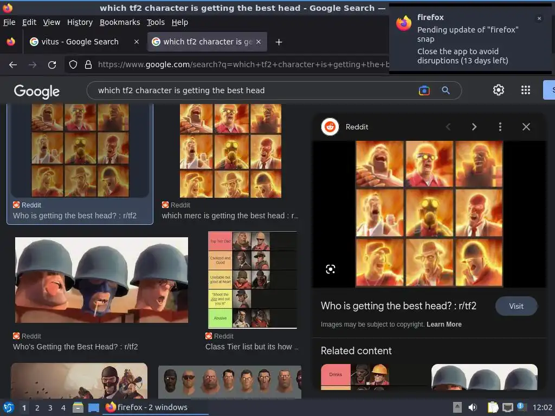Click the clipboard tray icon

[x=492, y=407]
